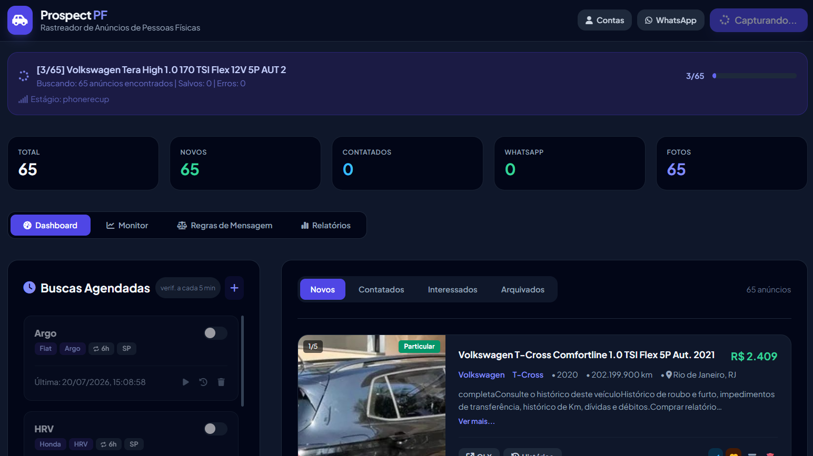Open history icon for Argo search
Screen dimensions: 813x456
203,382
